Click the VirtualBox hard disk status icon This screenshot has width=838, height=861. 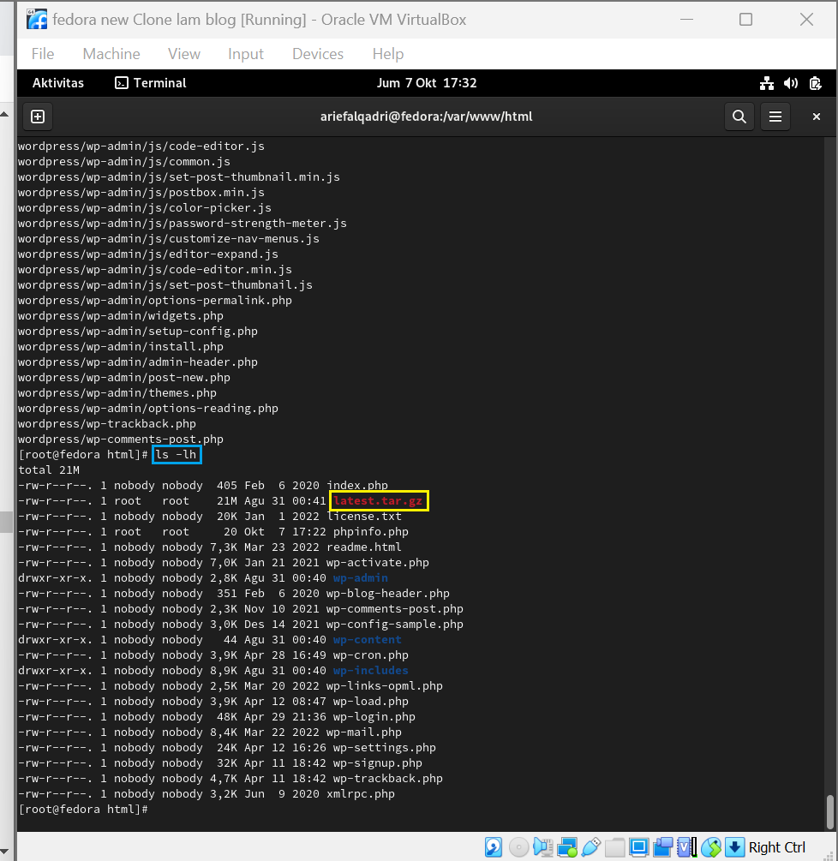(494, 846)
